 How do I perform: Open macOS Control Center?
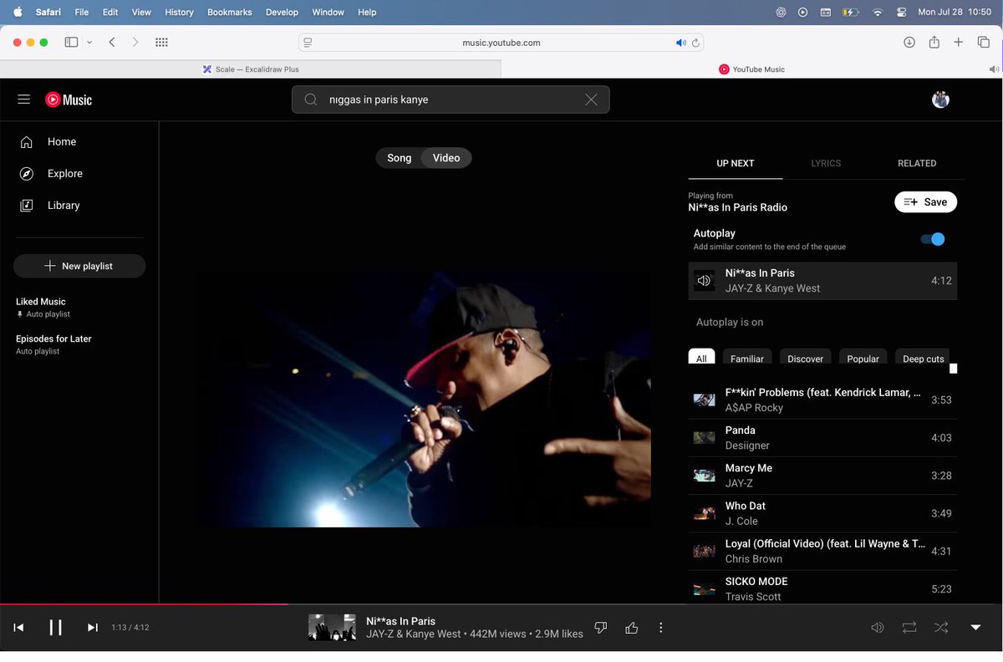coord(902,13)
